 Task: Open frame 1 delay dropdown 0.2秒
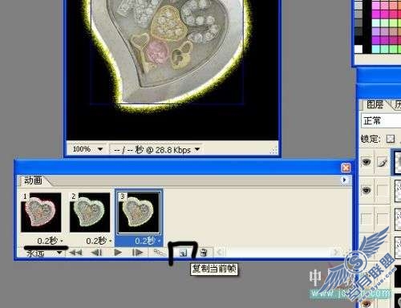pos(50,241)
